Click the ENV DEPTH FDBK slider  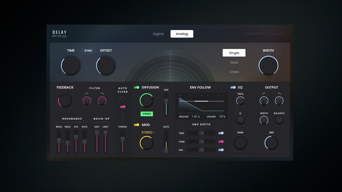201,142
